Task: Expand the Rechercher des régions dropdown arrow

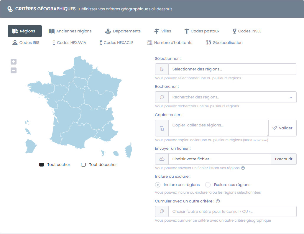Action: click(291, 97)
